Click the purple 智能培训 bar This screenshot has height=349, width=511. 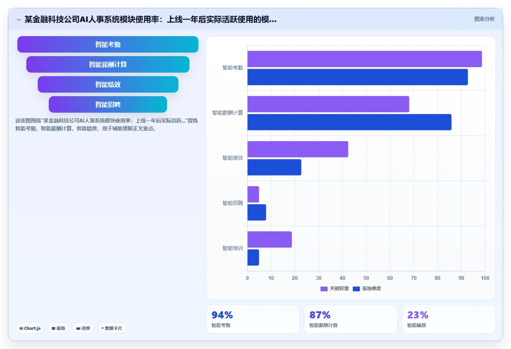tap(269, 239)
